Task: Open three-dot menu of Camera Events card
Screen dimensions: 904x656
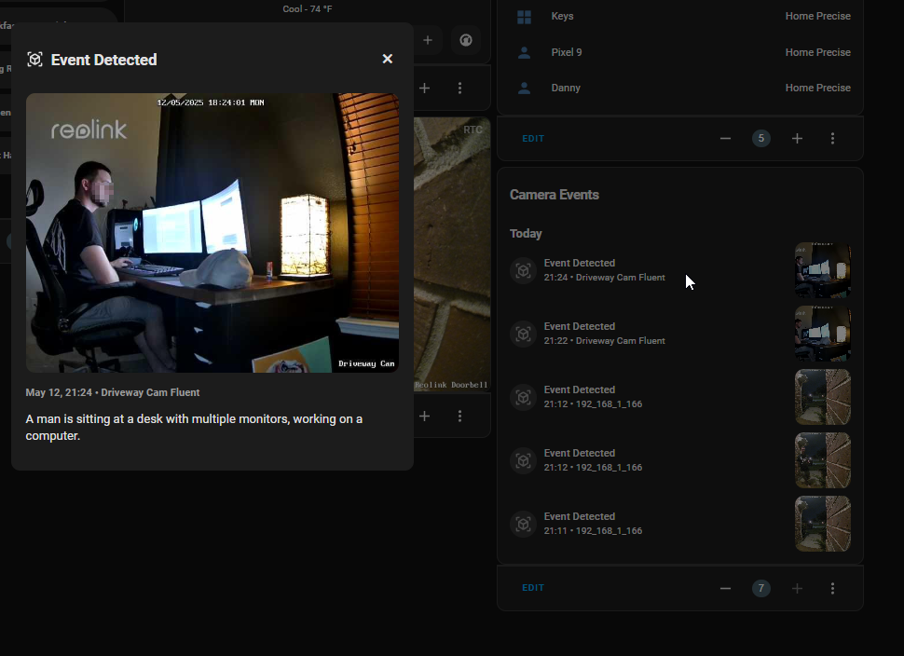Action: (x=832, y=588)
